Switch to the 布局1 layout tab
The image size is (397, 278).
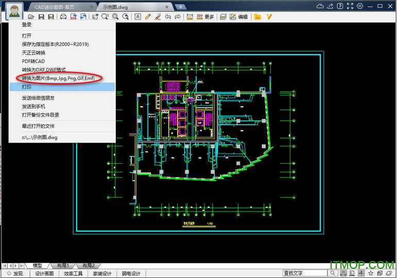point(64,265)
